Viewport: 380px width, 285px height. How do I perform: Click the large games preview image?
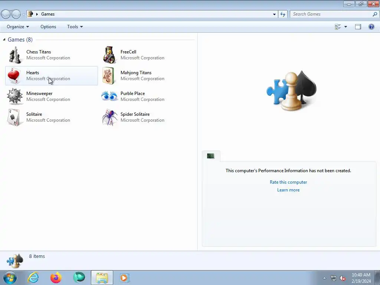point(291,91)
